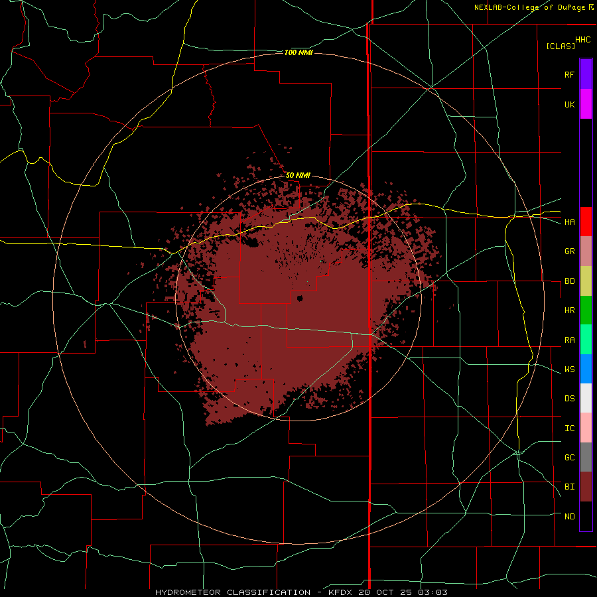Select the BD yellow legend block
Image resolution: width=597 pixels, height=597 pixels.
pos(586,281)
